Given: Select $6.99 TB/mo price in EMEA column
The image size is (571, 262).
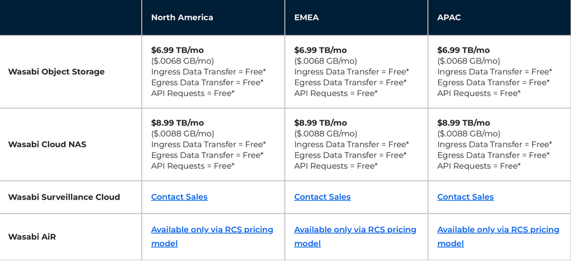Looking at the screenshot, I should pos(320,50).
